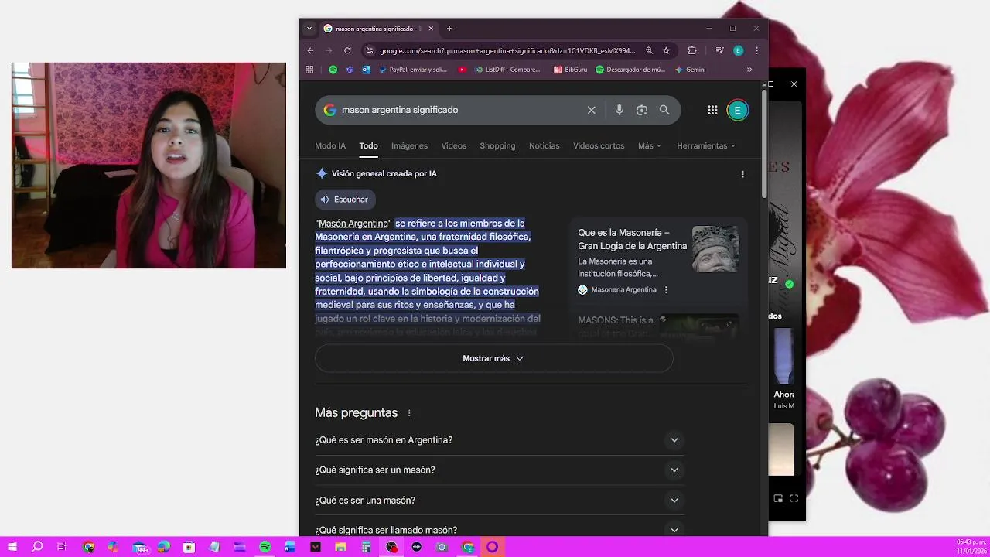Switch to the Videos tab
This screenshot has width=990, height=557.
[x=454, y=145]
